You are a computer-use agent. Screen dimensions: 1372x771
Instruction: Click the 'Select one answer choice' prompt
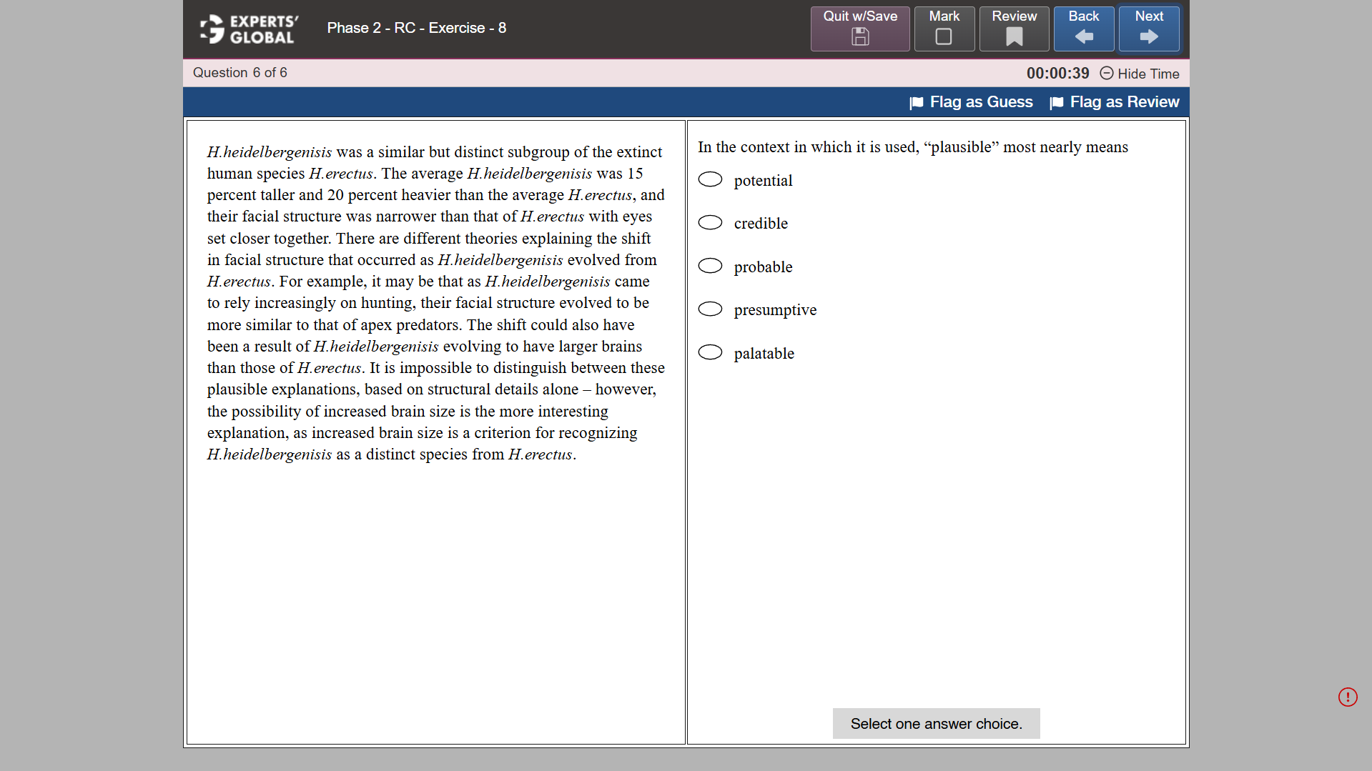(936, 723)
